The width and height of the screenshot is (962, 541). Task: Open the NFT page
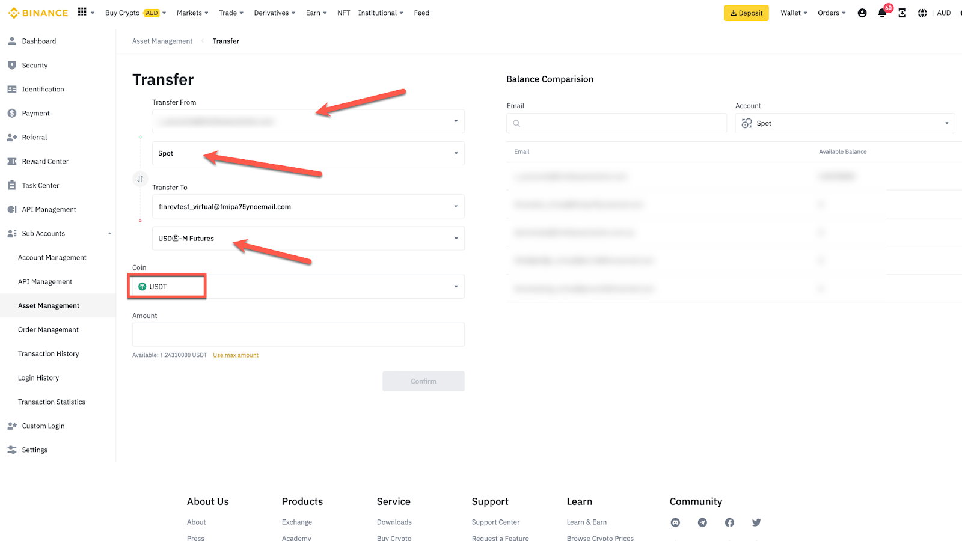coord(343,13)
